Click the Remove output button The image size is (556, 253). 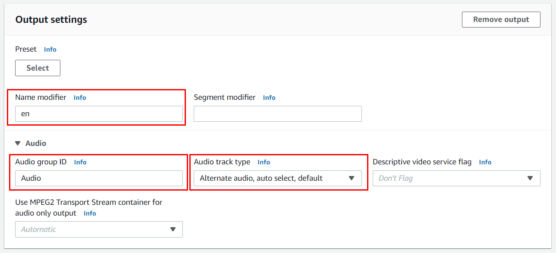point(501,19)
